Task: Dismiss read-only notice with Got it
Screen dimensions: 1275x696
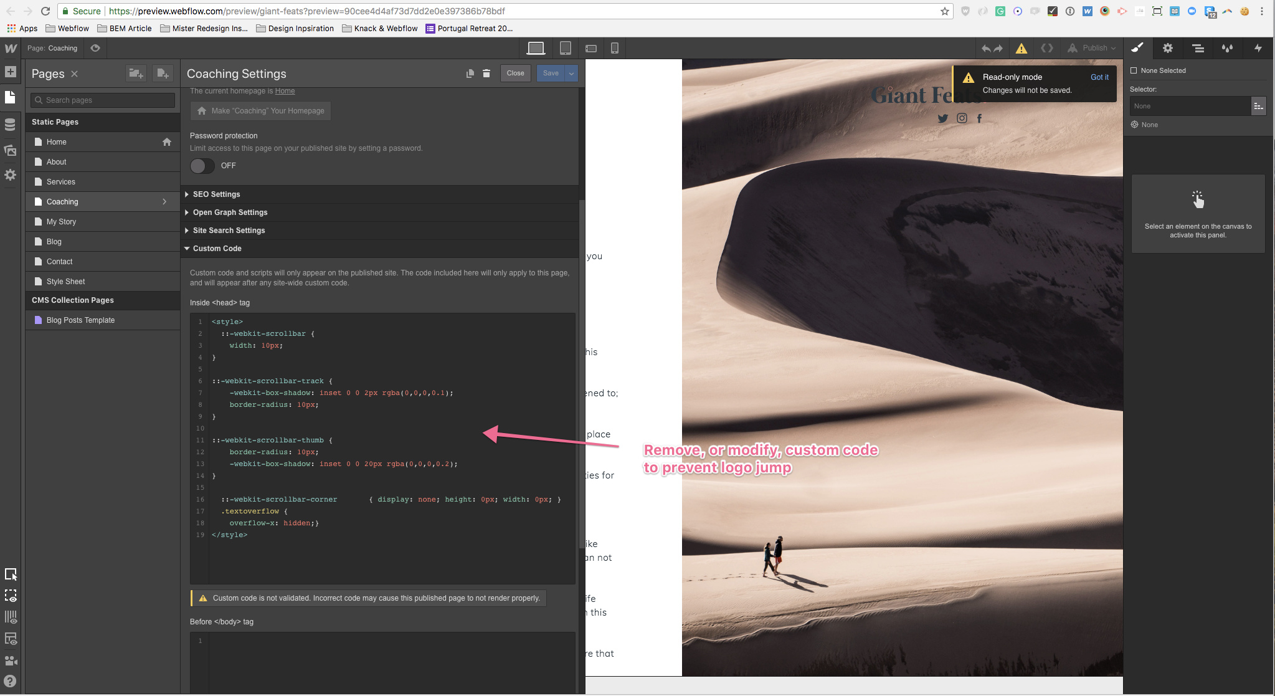Action: coord(1099,77)
